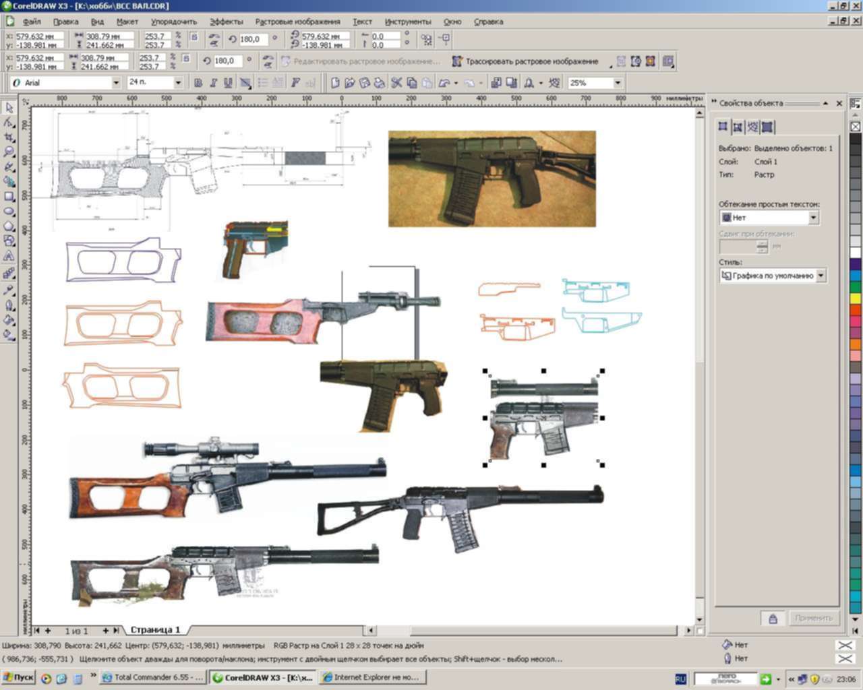Viewport: 863px width, 690px height.
Task: Click the vertical scrollbar down arrow
Action: [x=699, y=619]
